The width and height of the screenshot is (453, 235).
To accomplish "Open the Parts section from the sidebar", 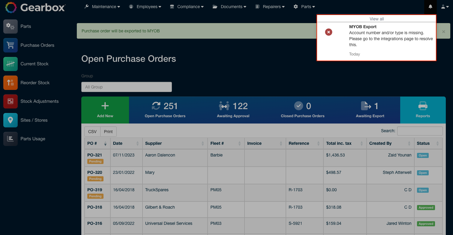I will click(10, 26).
